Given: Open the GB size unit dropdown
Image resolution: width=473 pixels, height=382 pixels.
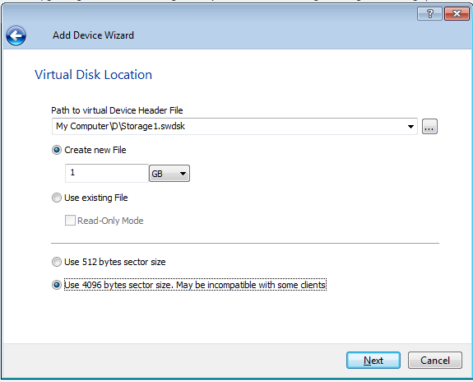Looking at the screenshot, I should click(x=169, y=174).
